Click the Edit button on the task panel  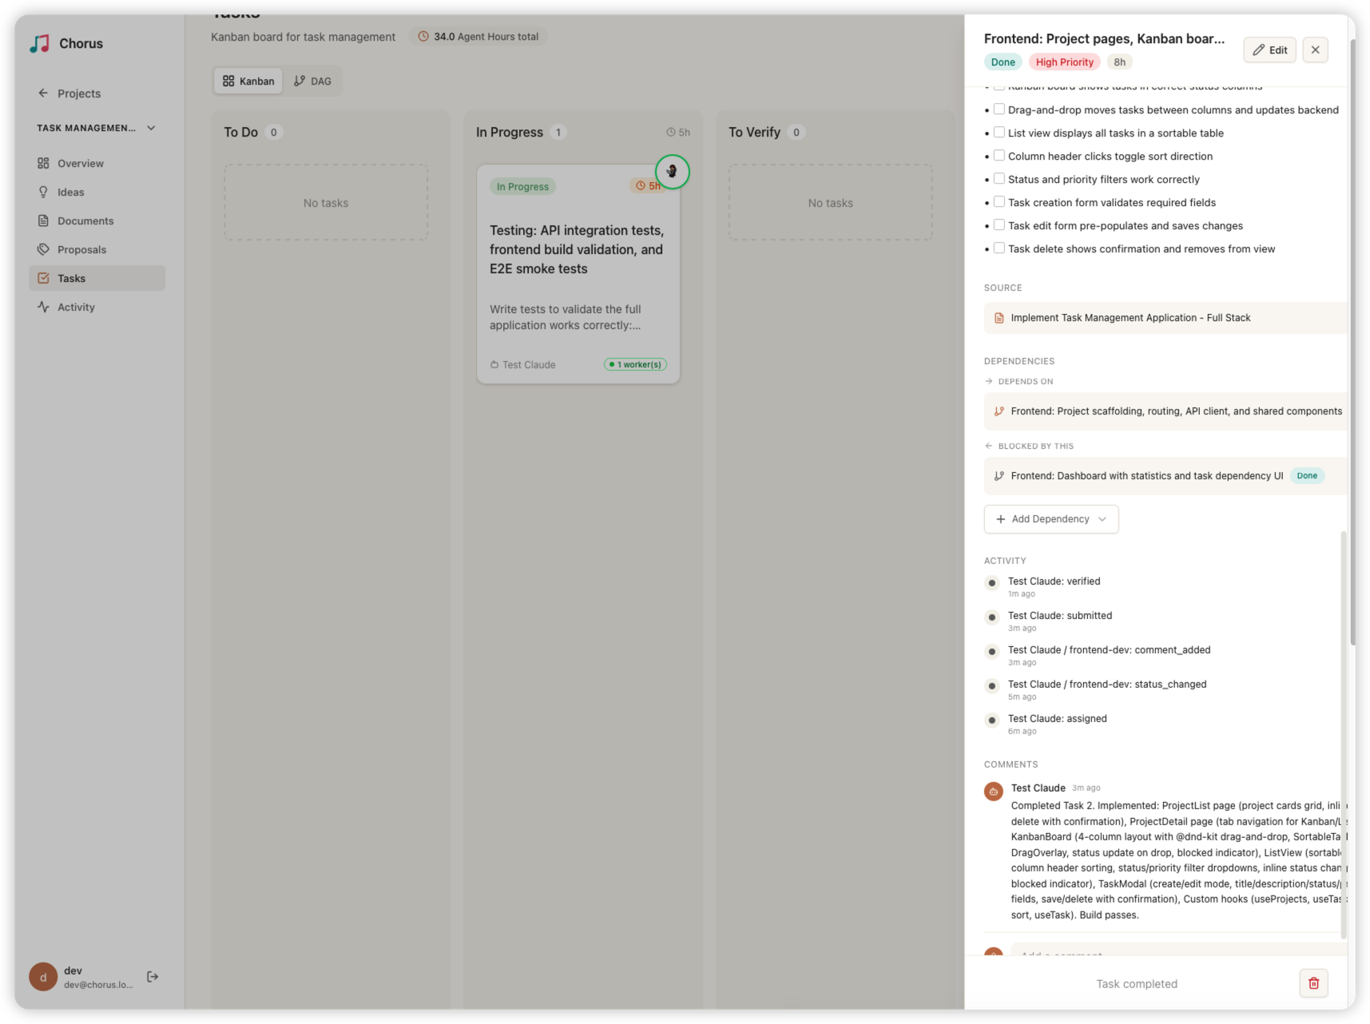[x=1269, y=50]
